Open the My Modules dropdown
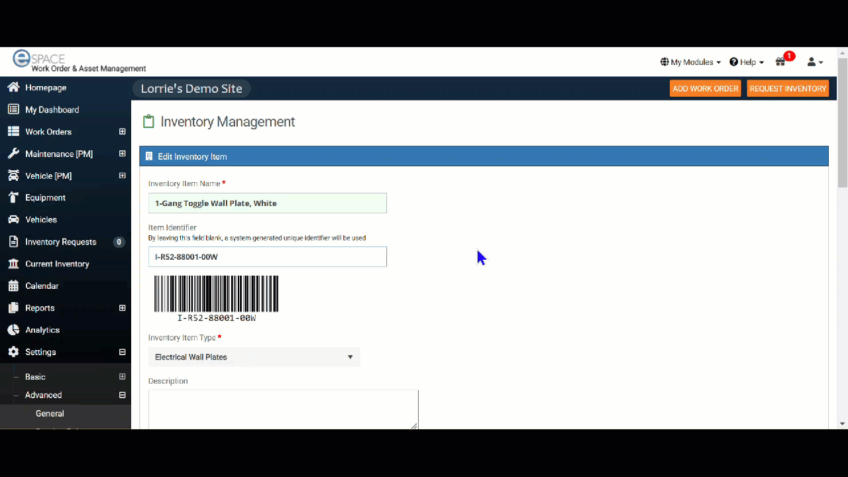This screenshot has width=848, height=477. click(x=691, y=62)
